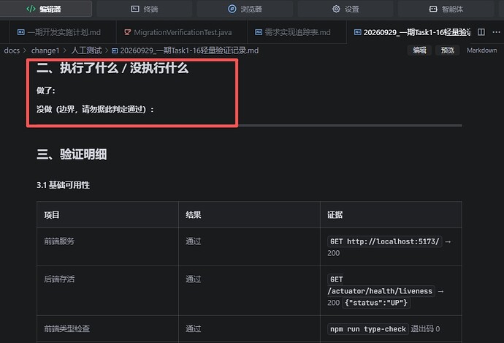Click Java cup icon on MigrationVerificationTest tab
The height and width of the screenshot is (343, 504).
[x=127, y=32]
